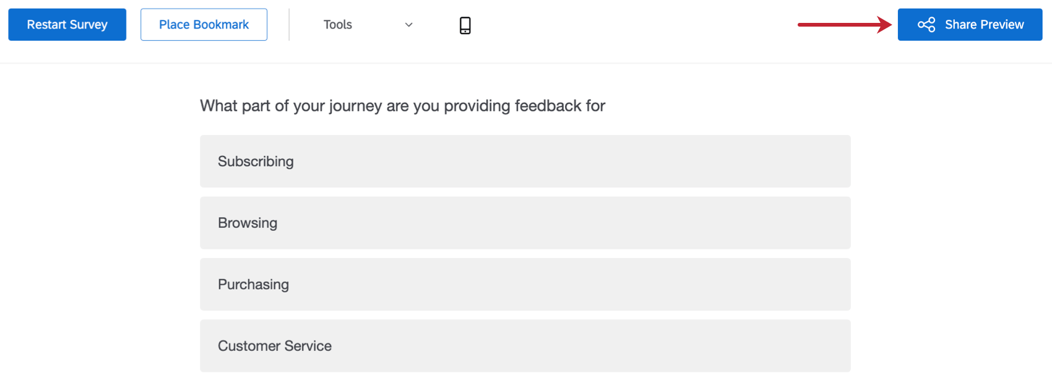Click blank white margin left of answer choices
The image size is (1052, 380).
(99, 248)
